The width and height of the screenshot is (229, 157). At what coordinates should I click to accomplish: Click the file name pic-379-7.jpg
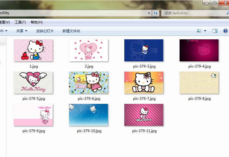pos(144,99)
